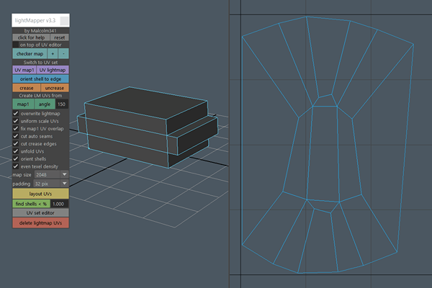Screen dimensions: 432x288
Task: Click the uncrease button
Action: pyautogui.click(x=55, y=87)
